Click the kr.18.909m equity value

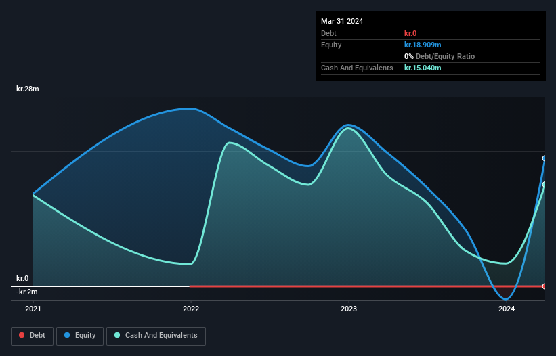point(423,45)
